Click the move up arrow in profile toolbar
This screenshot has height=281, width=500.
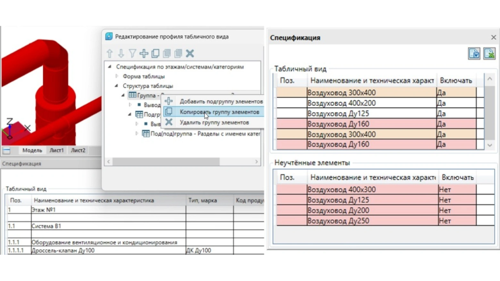[110, 54]
